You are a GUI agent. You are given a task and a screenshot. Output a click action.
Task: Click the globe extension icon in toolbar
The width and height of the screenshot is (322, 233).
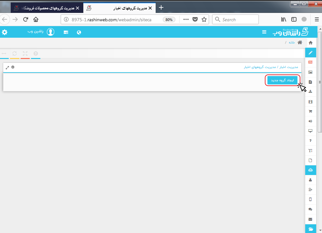click(304, 19)
